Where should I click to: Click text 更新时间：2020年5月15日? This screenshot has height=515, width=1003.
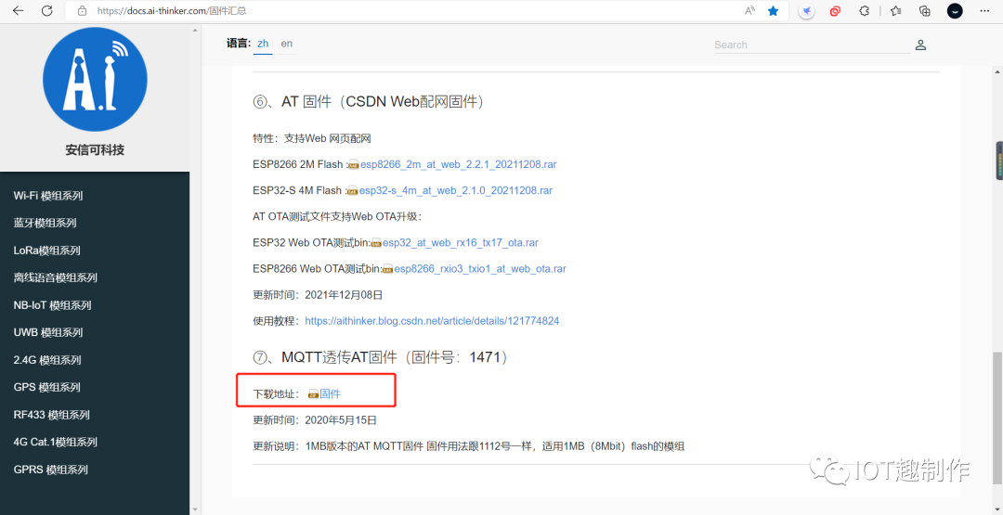pos(315,420)
